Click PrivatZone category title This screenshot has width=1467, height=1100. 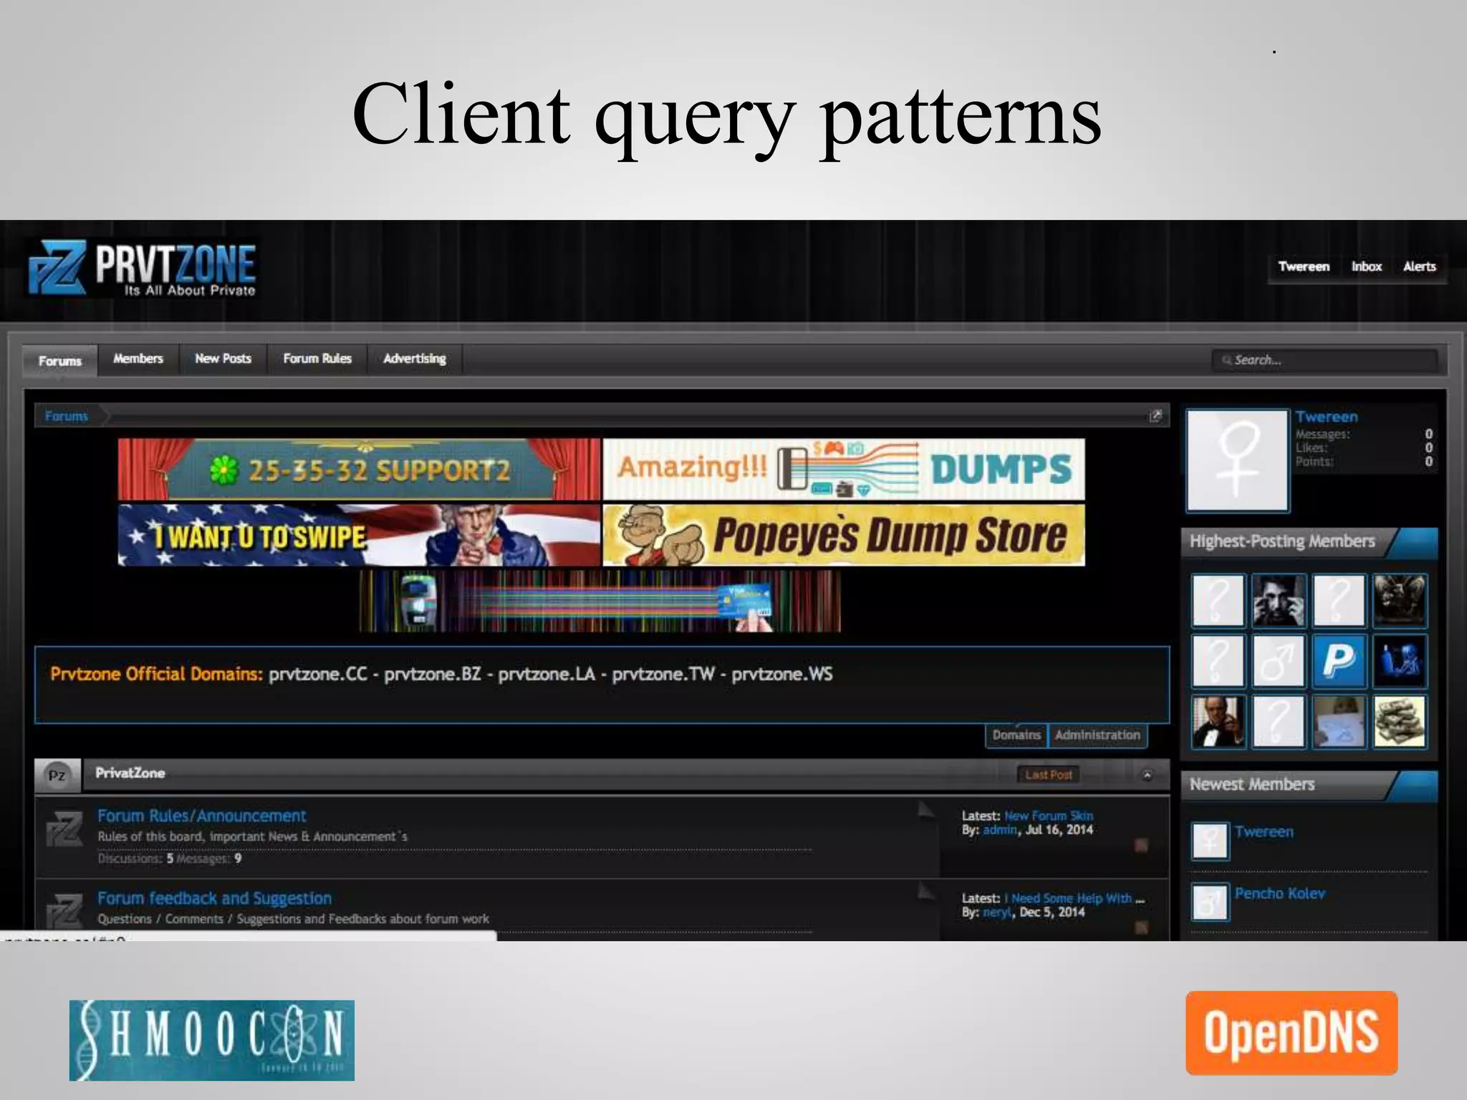[130, 773]
